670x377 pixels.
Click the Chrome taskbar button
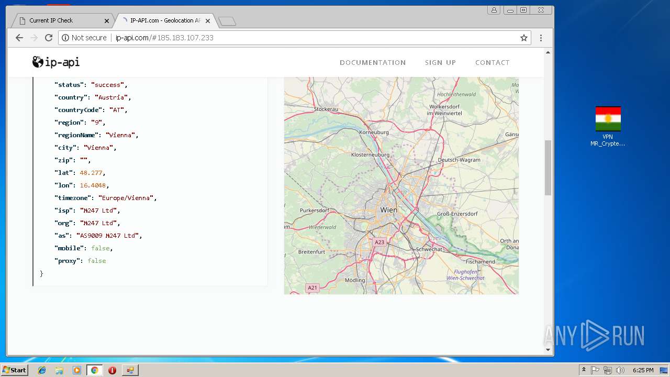[94, 370]
